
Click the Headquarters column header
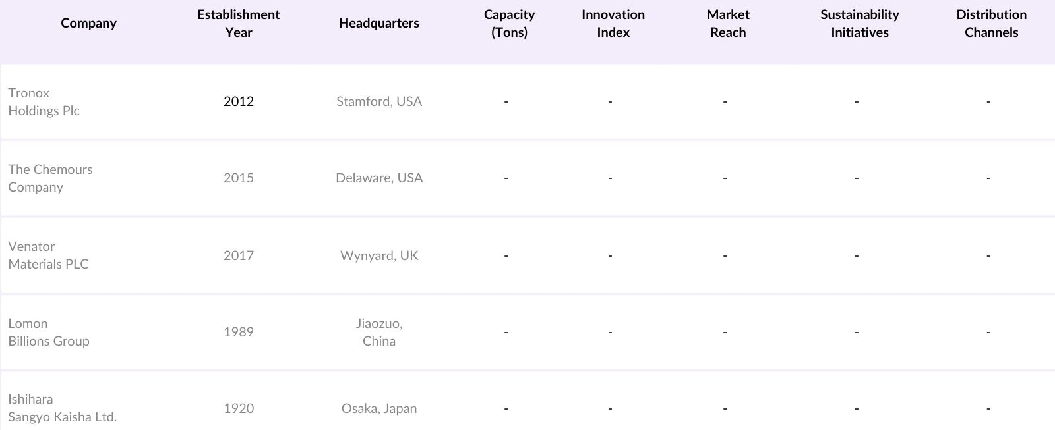click(378, 23)
